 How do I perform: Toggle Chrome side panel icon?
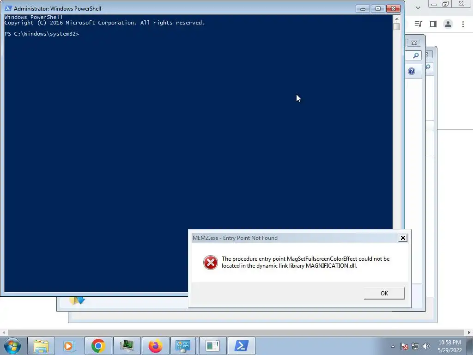pyautogui.click(x=433, y=24)
